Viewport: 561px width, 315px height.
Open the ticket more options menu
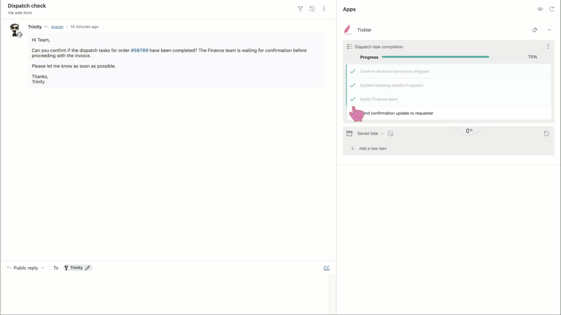tap(324, 9)
